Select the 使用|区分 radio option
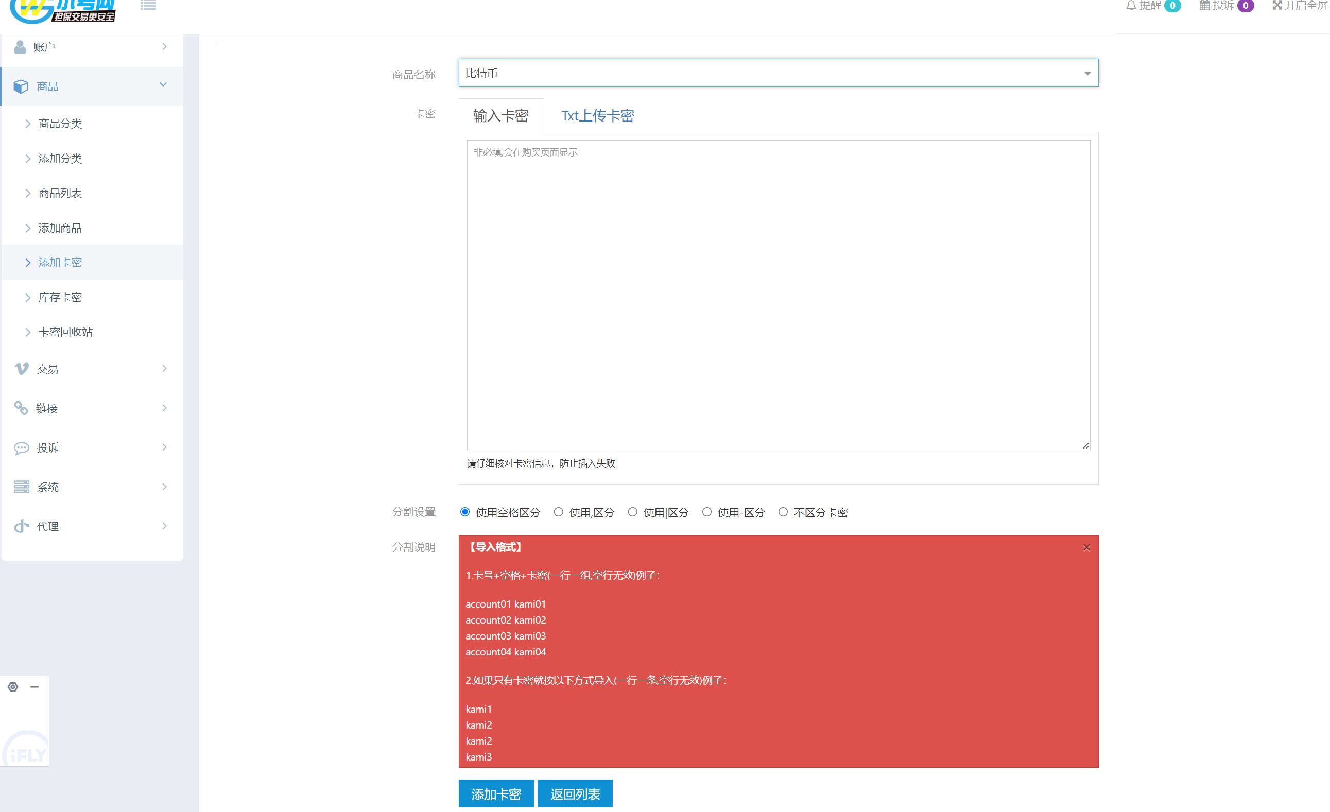 633,512
